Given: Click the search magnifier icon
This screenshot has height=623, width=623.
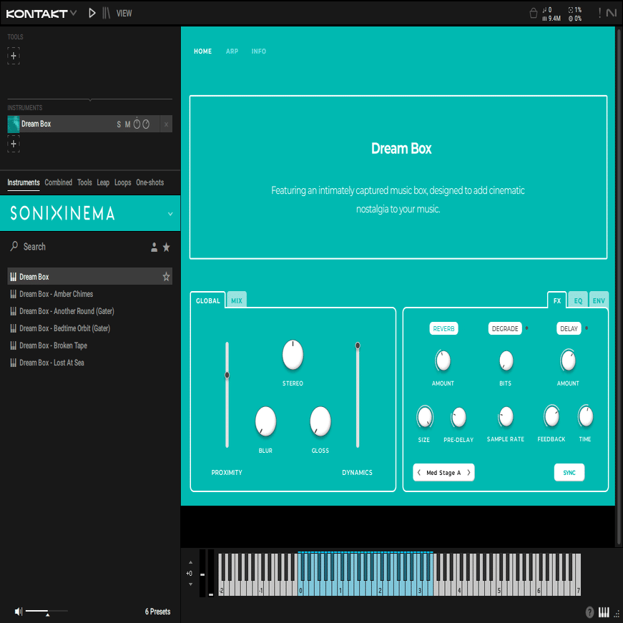Looking at the screenshot, I should pyautogui.click(x=14, y=246).
